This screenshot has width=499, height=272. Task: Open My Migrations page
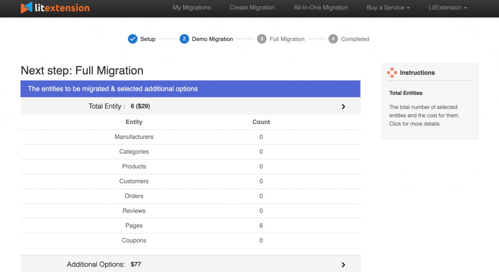pos(192,8)
